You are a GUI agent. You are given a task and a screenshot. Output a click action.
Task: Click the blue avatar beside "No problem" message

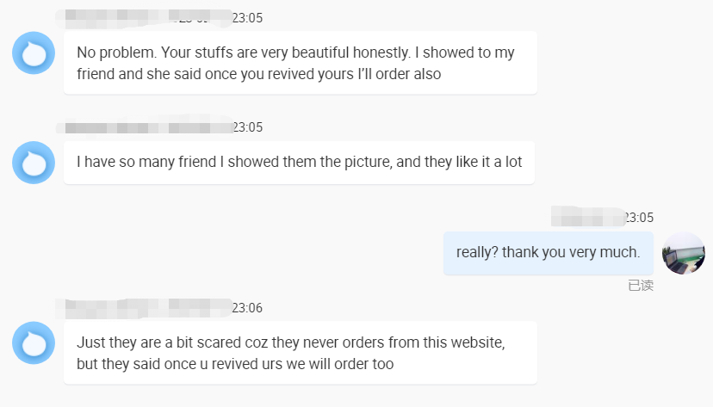click(34, 53)
